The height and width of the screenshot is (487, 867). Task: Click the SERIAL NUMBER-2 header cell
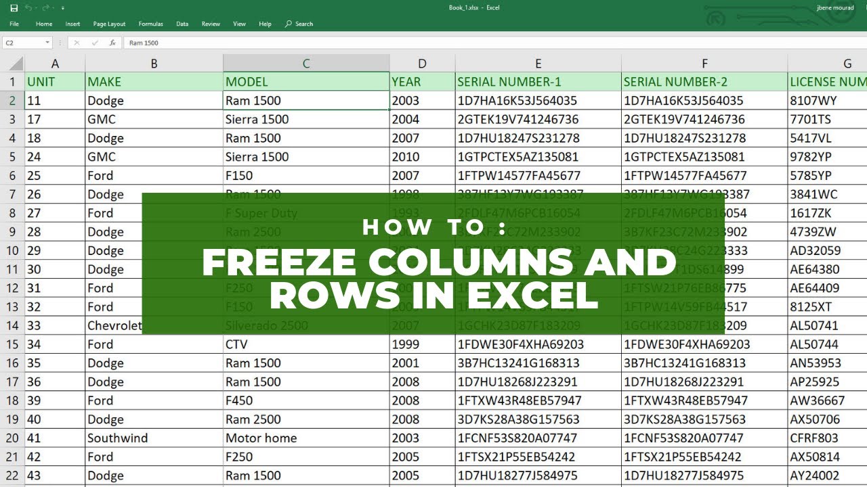704,82
